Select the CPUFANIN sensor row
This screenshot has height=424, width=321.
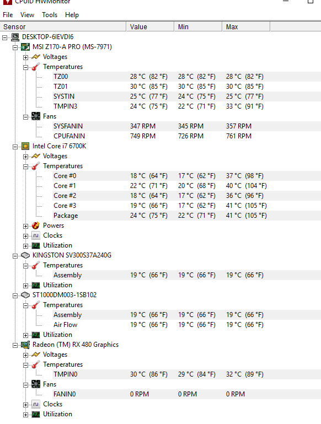point(186,136)
